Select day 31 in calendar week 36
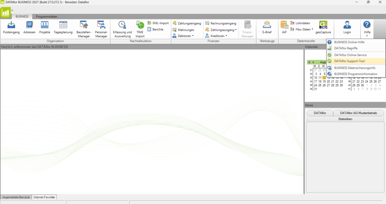 tap(315, 89)
